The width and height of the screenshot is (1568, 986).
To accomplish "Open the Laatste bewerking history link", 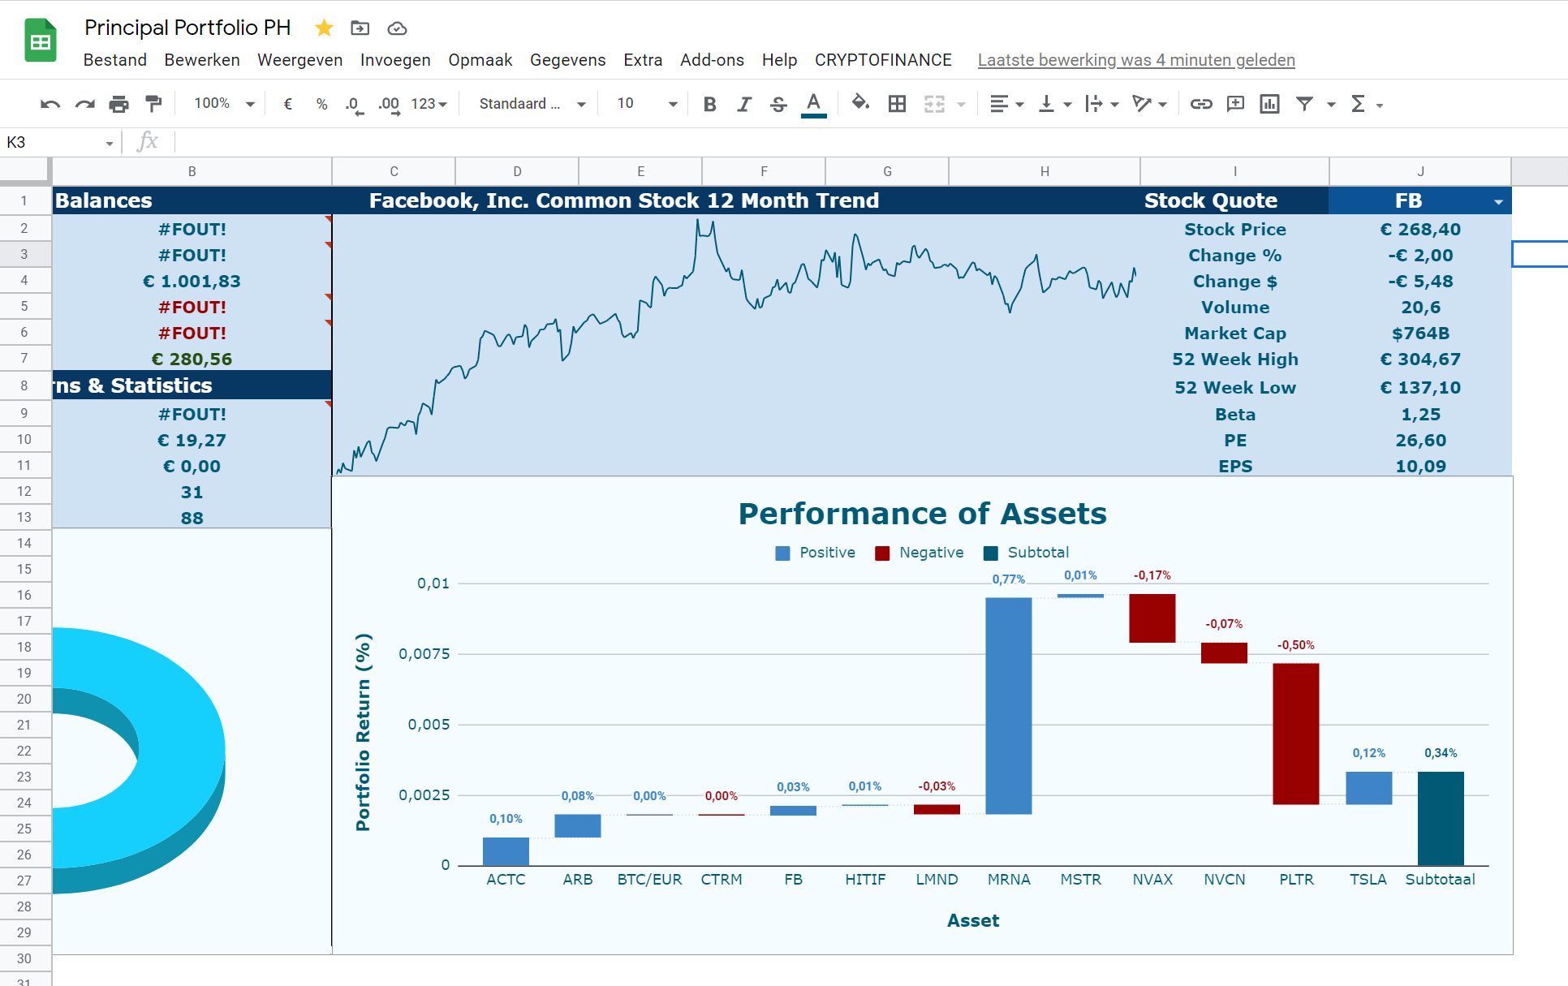I will 1136,60.
